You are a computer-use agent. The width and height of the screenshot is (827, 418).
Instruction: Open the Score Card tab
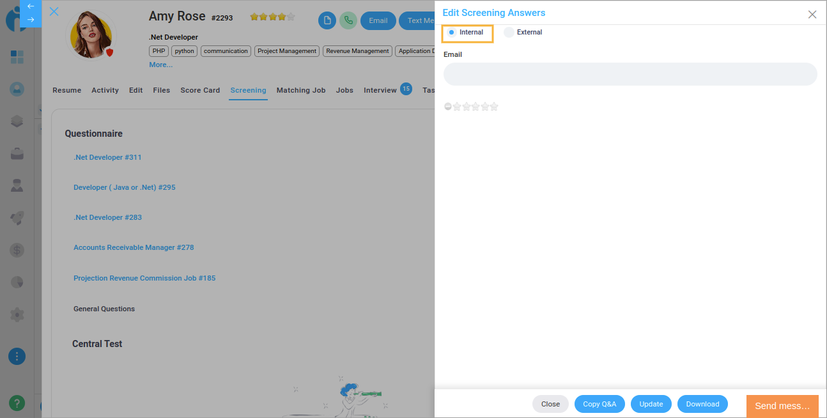point(200,91)
